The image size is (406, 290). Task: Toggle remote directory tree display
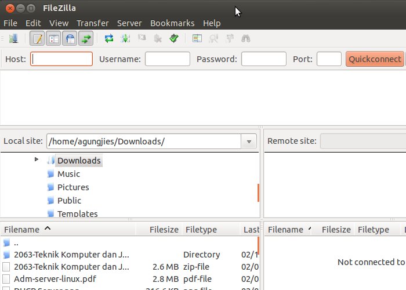[x=70, y=39]
